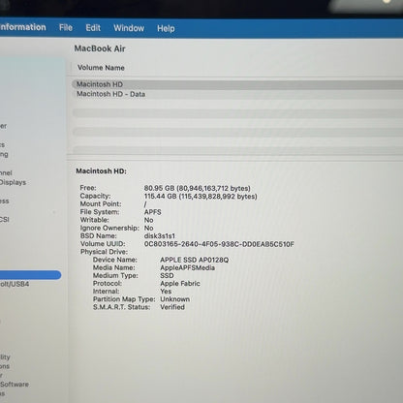The image size is (403, 403).
Task: Select the highlighted blue sidebar item
Action: 30,275
